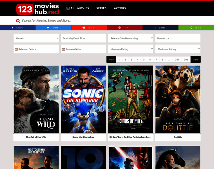Open the black horse movie poster
Viewport: 214px width, 169px height.
(x=178, y=157)
